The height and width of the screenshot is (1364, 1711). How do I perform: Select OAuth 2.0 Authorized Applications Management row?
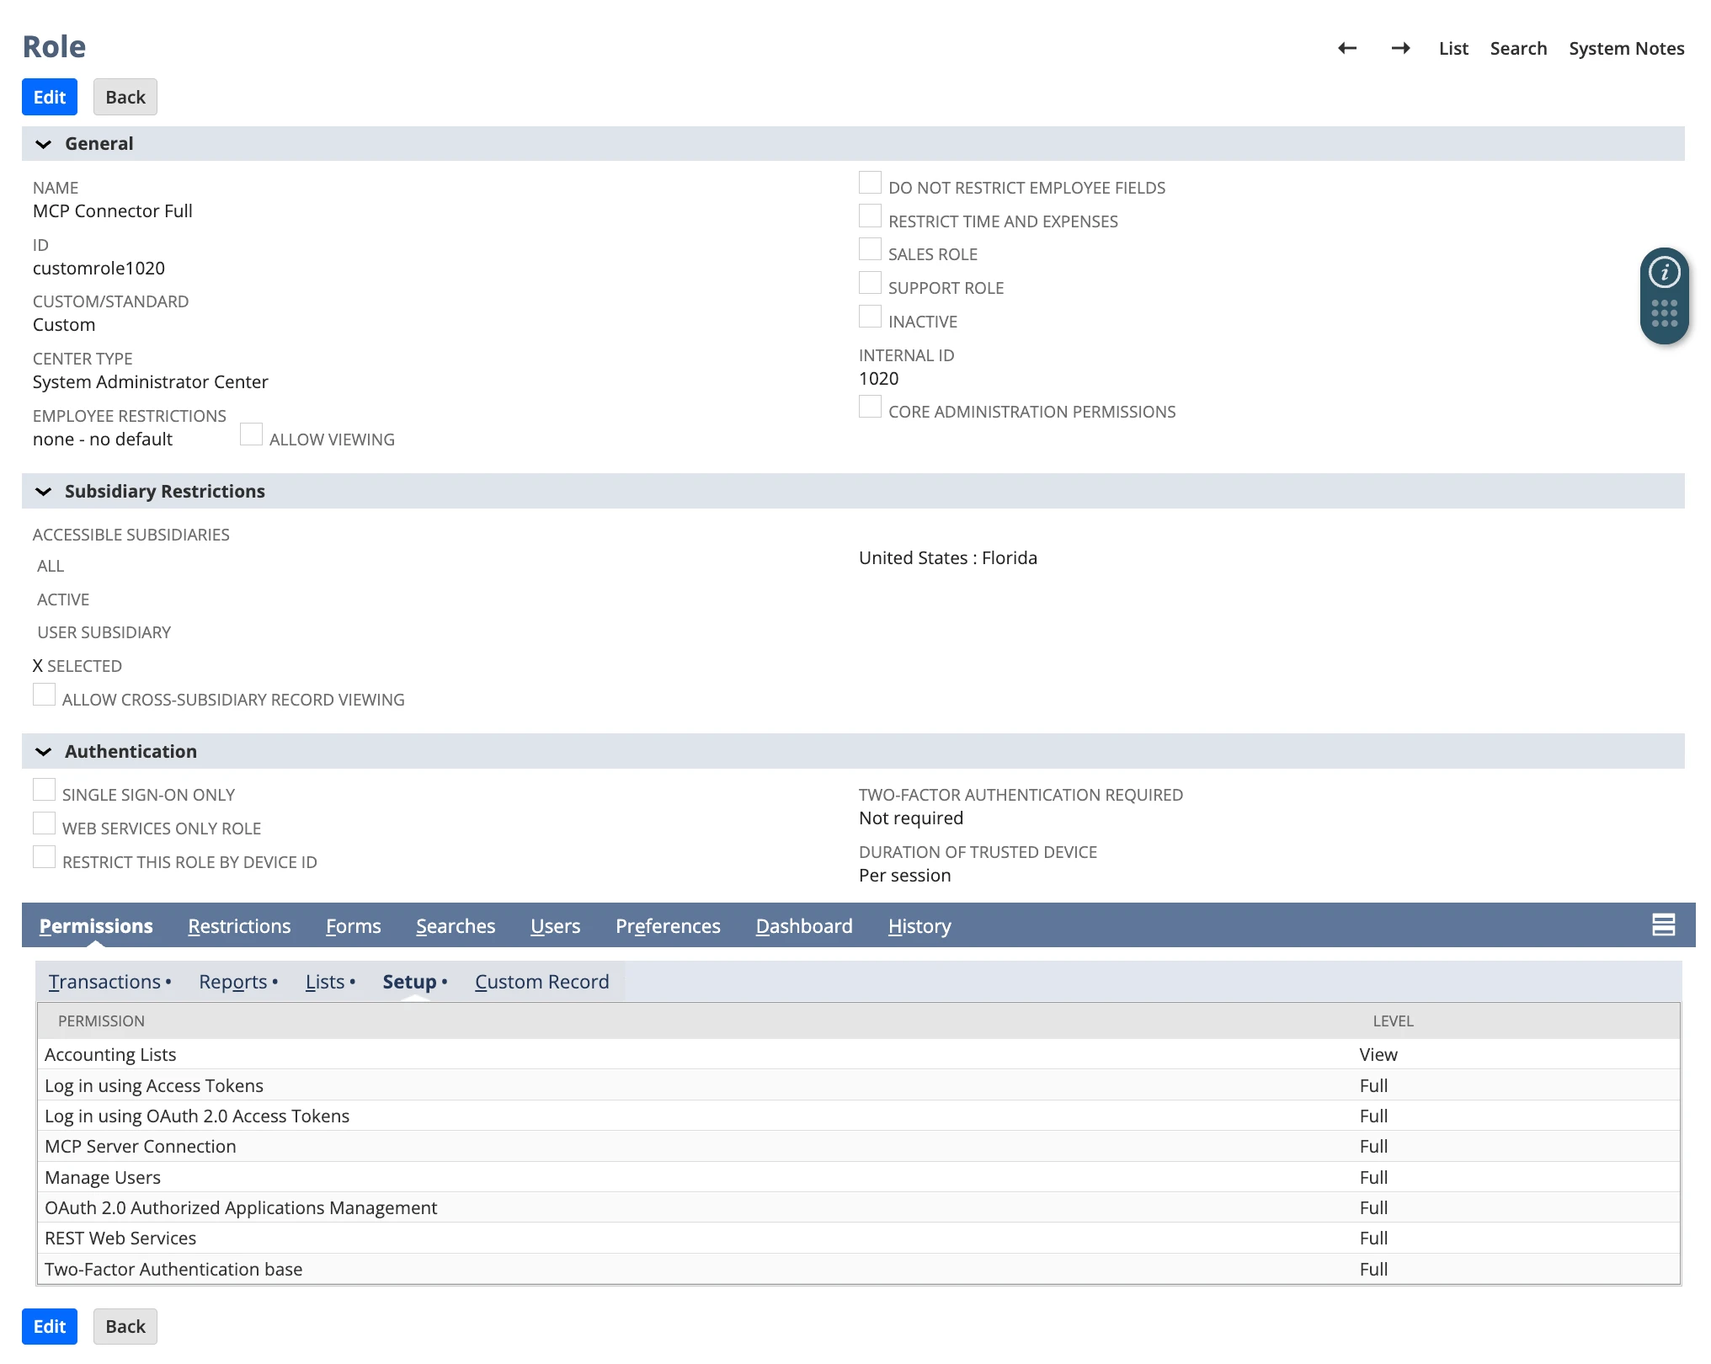(x=858, y=1207)
